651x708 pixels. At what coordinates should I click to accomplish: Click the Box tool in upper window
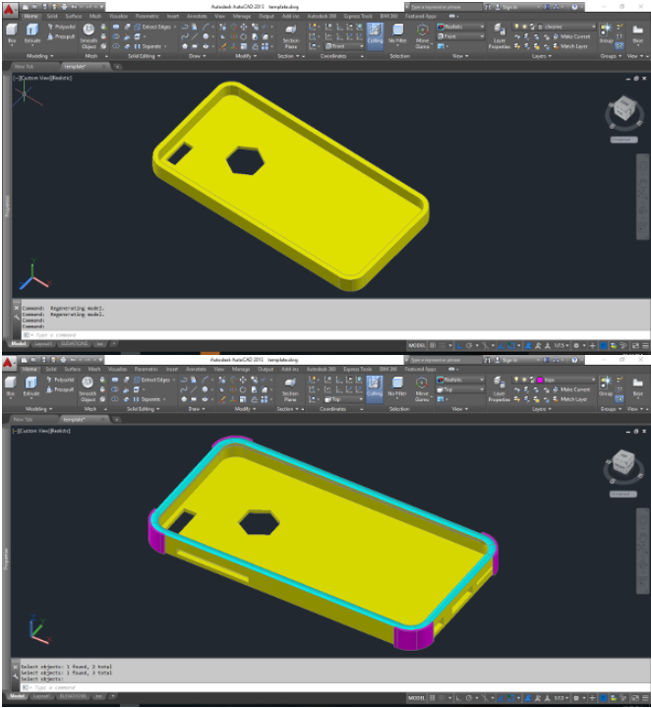pyautogui.click(x=11, y=34)
